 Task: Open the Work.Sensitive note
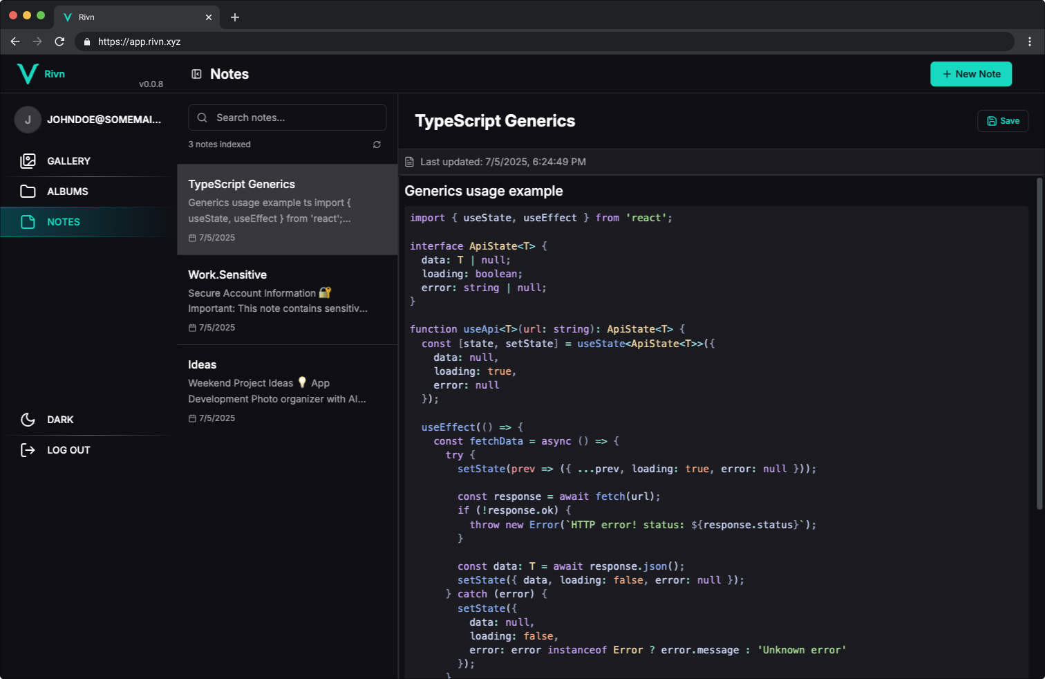pos(287,300)
